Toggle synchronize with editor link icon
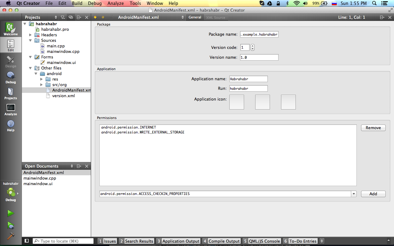The height and width of the screenshot is (246, 394). click(71, 18)
